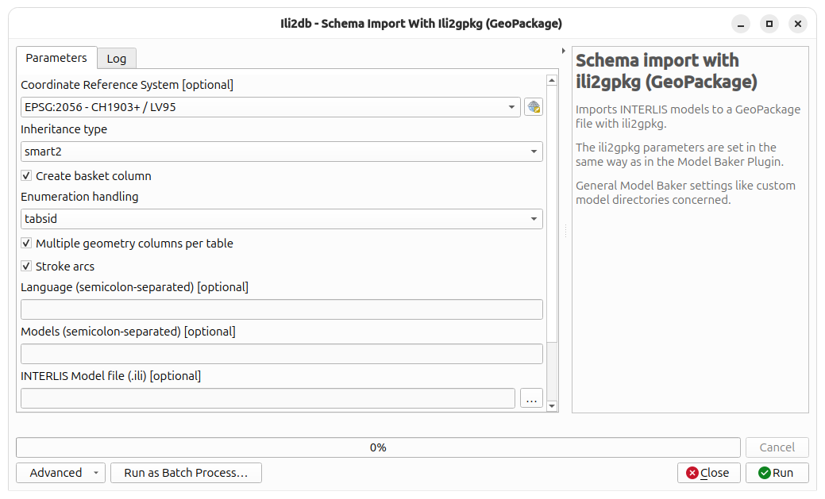Open the Enumeration handling tabsid dropdown

coord(282,219)
